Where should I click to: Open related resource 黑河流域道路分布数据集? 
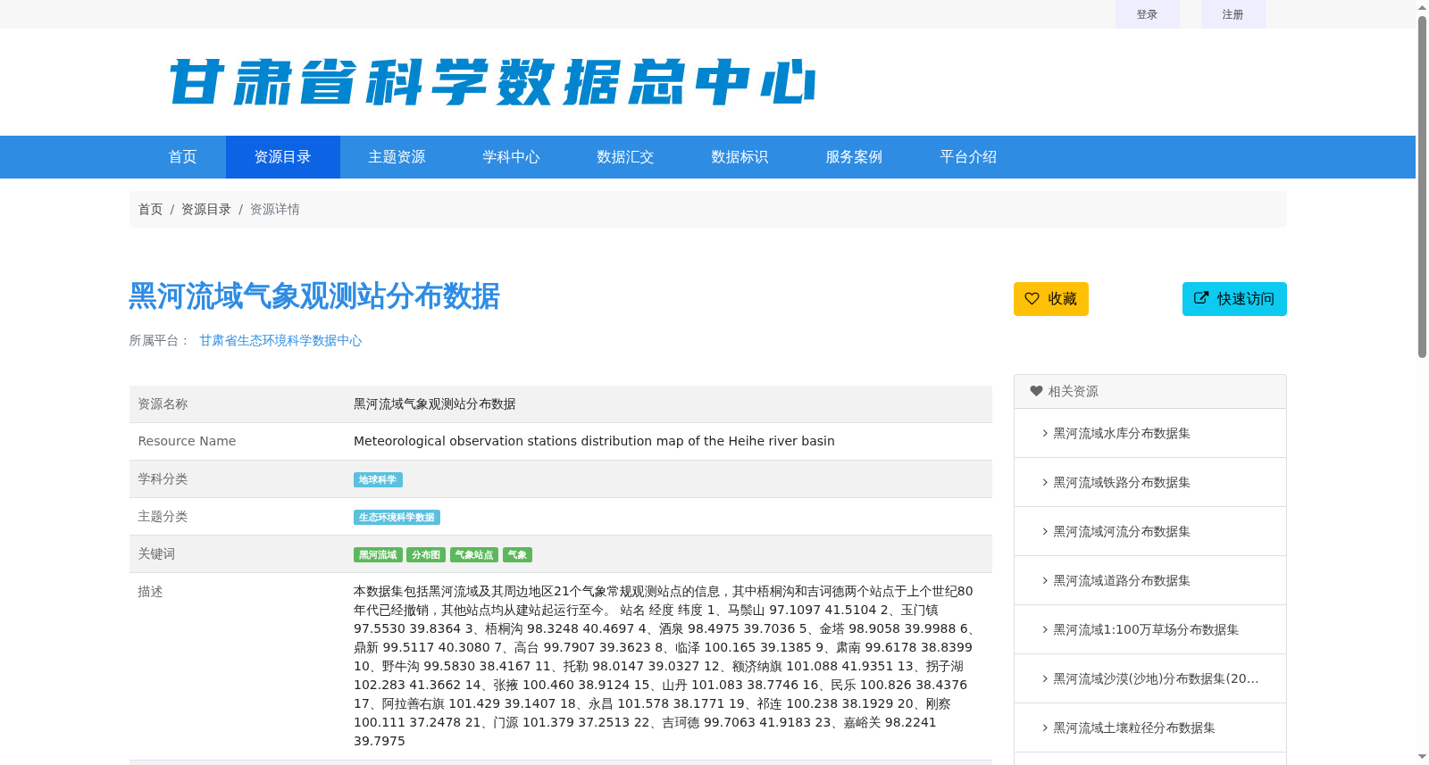[x=1122, y=580]
